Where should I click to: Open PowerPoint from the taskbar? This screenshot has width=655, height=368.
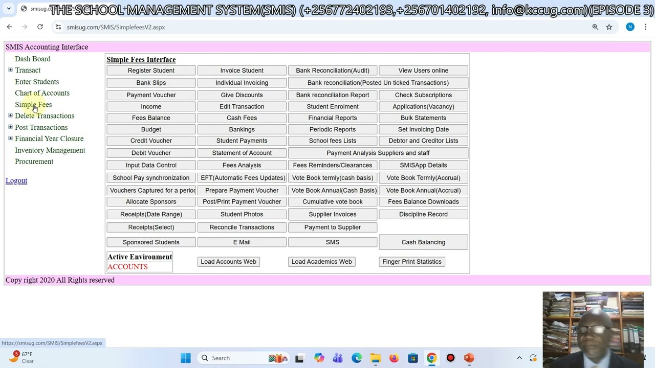469,358
